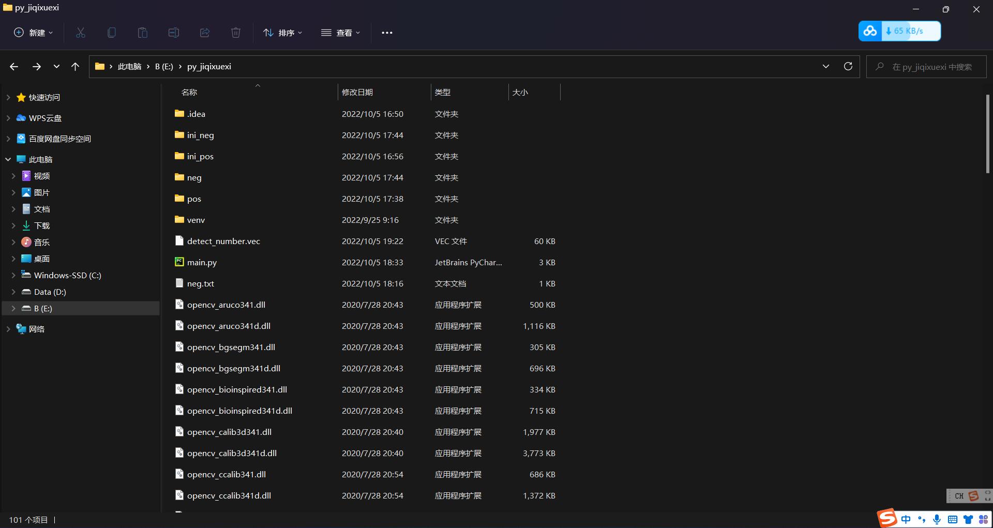993x528 pixels.
Task: Click the main.py PyCharm file icon
Action: tap(179, 262)
